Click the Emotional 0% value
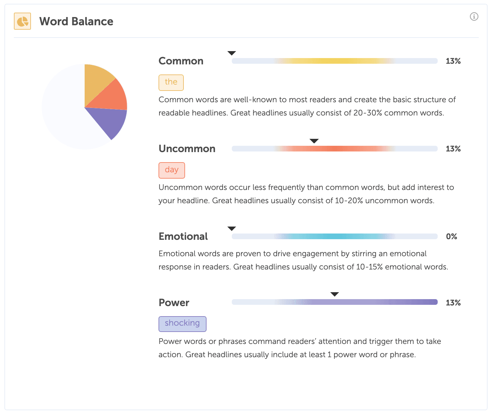492x414 pixels. [451, 236]
